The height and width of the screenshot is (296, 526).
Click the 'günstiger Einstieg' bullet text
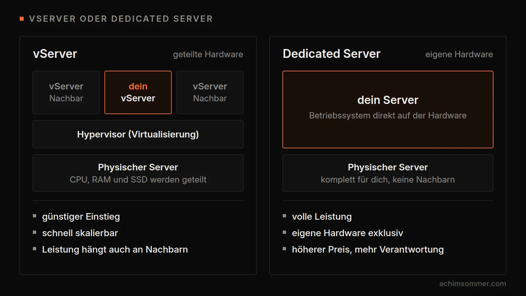tap(81, 217)
